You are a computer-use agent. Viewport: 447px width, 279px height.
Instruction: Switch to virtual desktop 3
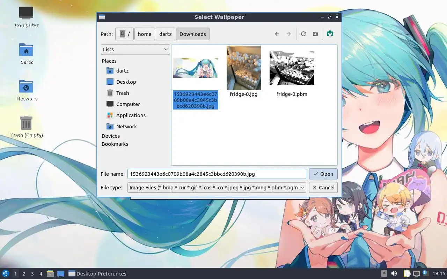(x=32, y=274)
